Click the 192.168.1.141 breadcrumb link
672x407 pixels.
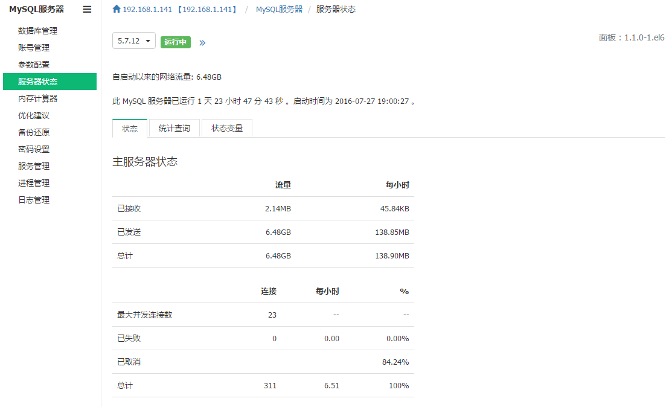pos(180,10)
